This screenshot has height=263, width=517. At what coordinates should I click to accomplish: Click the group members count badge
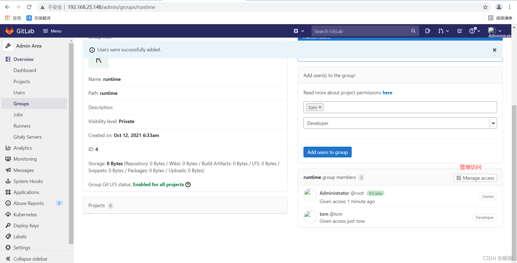(x=361, y=177)
